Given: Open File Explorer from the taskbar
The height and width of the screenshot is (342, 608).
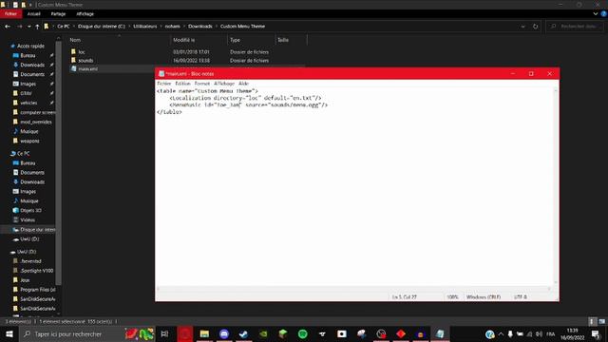Looking at the screenshot, I should [204, 333].
